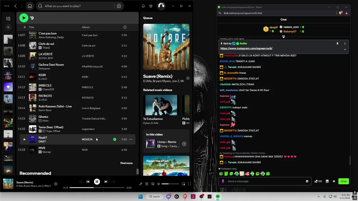The width and height of the screenshot is (358, 201).
Task: Pause the current song in the player bar
Action: (97, 182)
